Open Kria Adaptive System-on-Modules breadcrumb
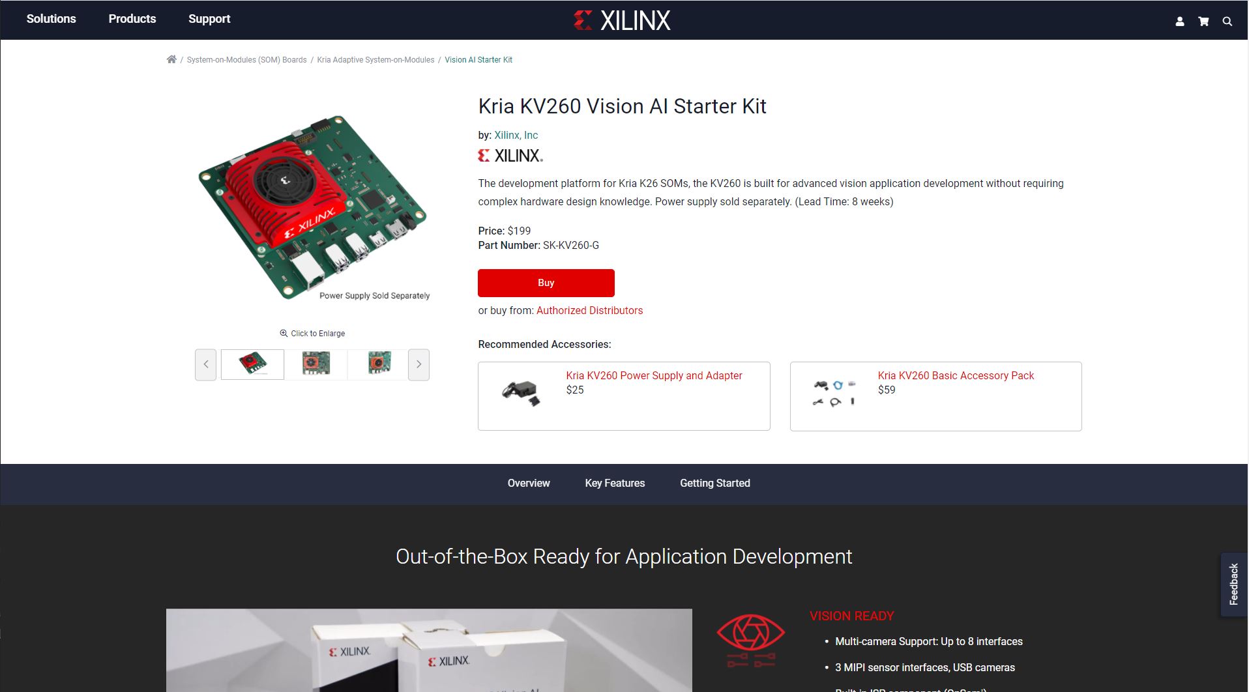This screenshot has width=1249, height=692. click(375, 60)
